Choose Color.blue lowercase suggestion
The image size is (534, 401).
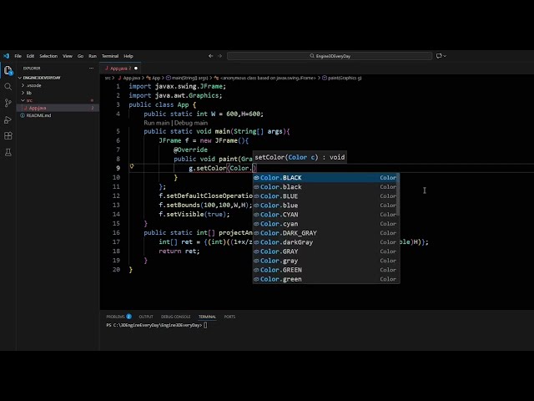326,206
